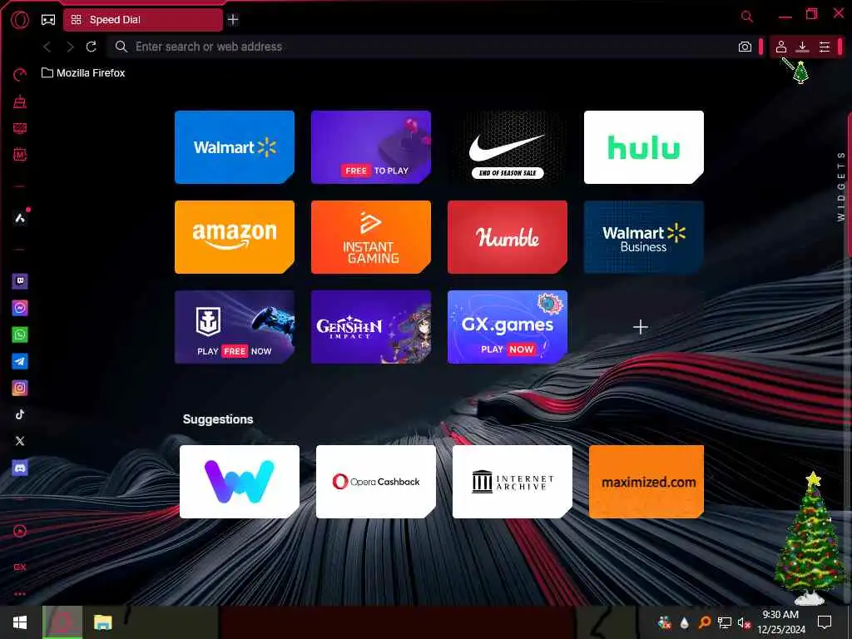The width and height of the screenshot is (852, 639).
Task: Open the blue Walmart speed dial tile
Action: (234, 146)
